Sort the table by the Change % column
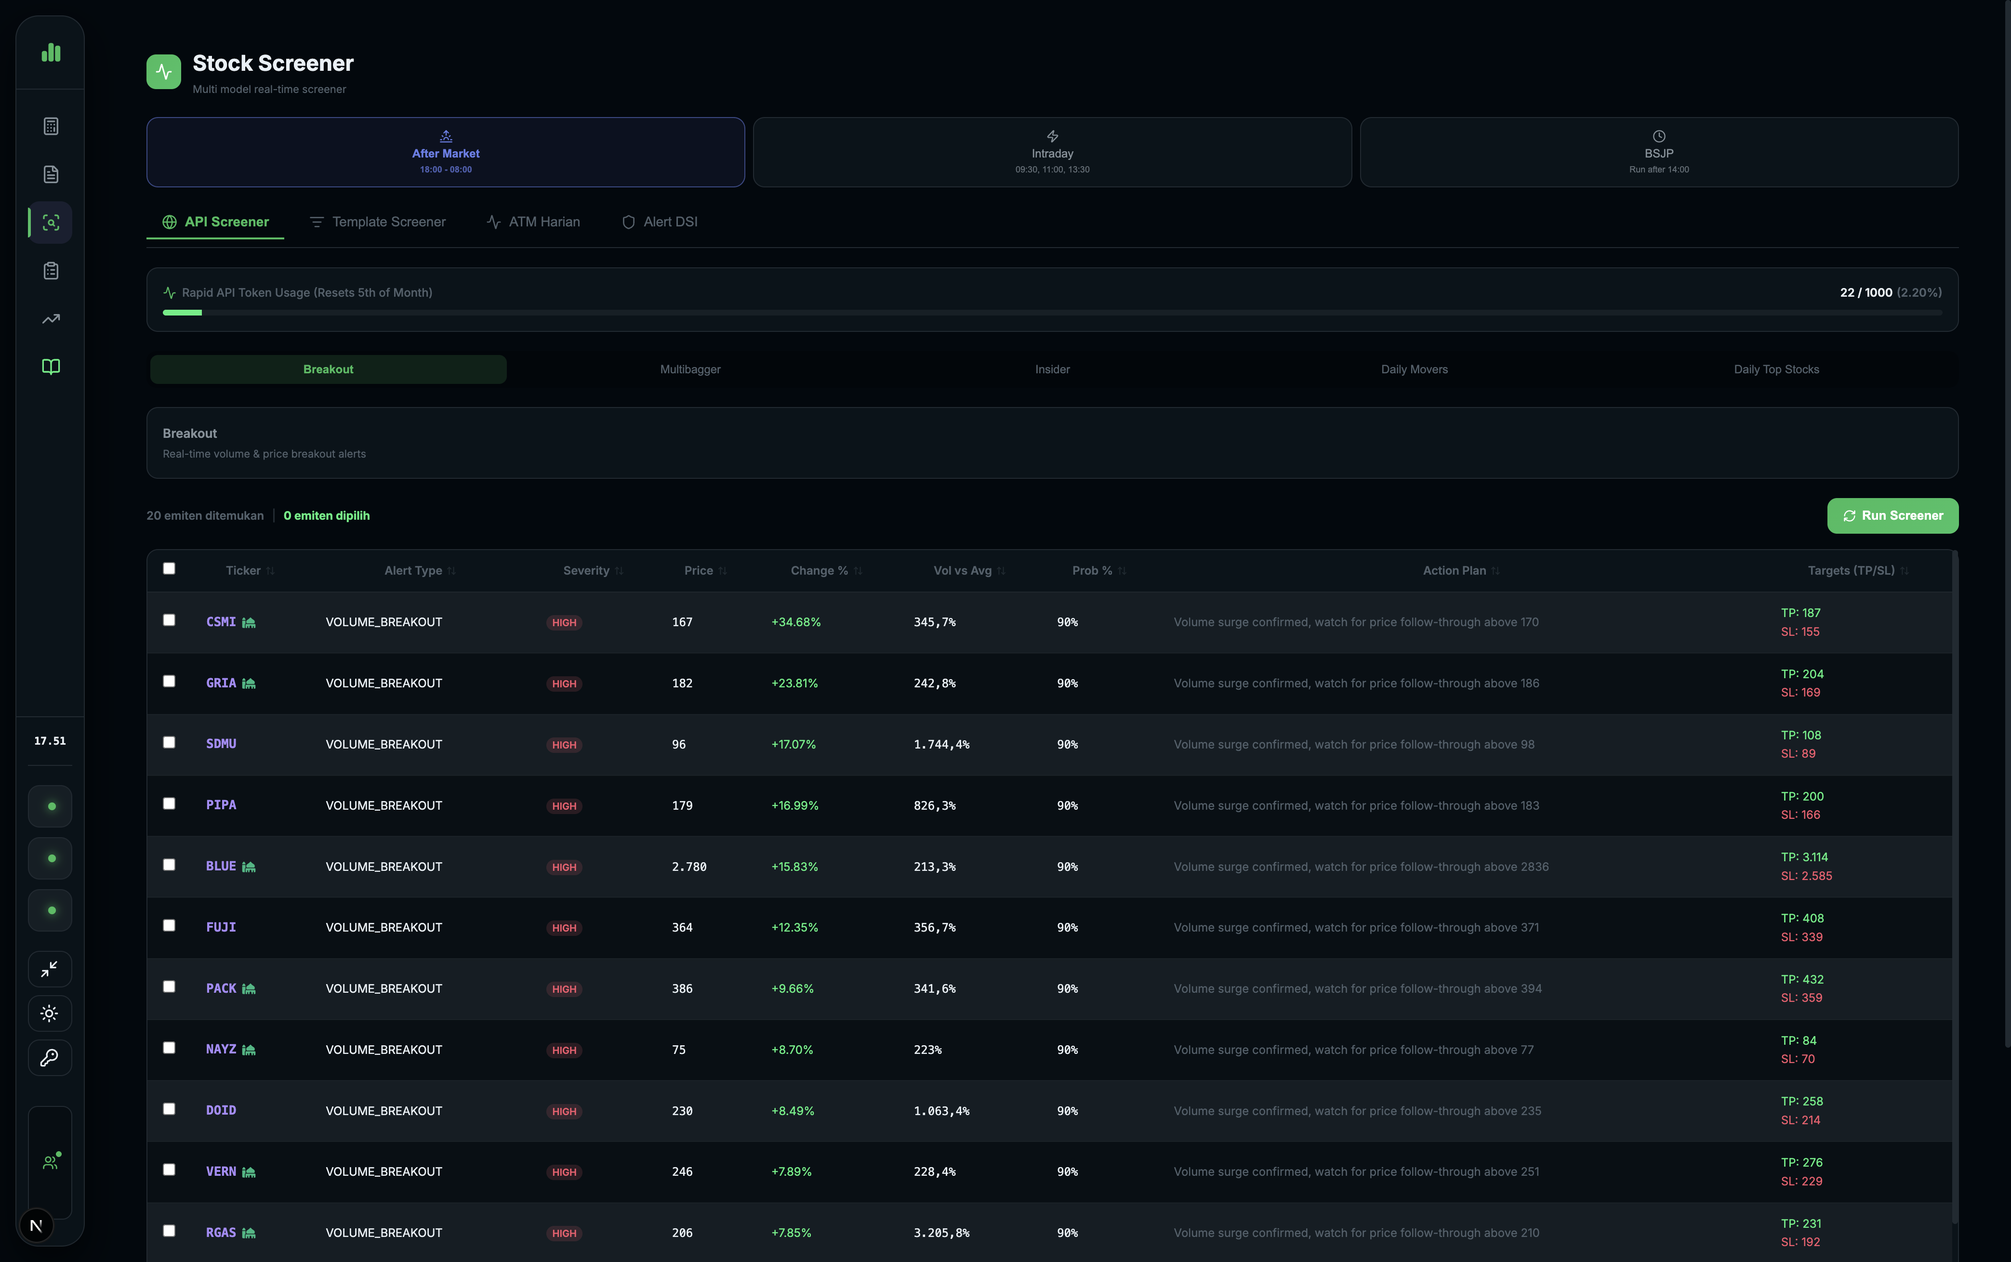 [x=826, y=571]
